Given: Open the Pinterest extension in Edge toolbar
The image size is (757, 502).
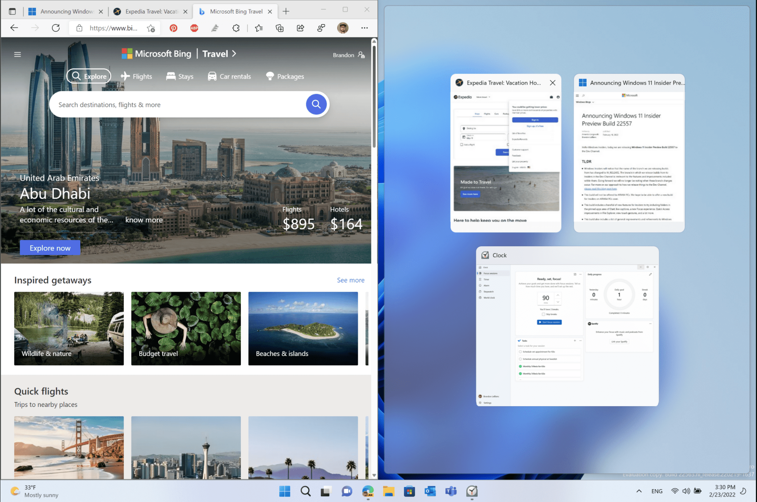Looking at the screenshot, I should click(173, 28).
